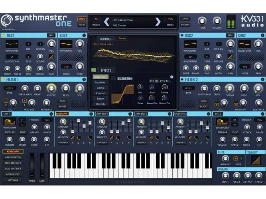The image size is (266, 199).
Task: Open the routing Series dropdown
Action: pyautogui.click(x=122, y=39)
